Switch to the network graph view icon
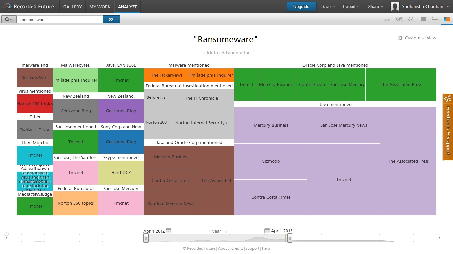This screenshot has width=453, height=254. pos(411,19)
